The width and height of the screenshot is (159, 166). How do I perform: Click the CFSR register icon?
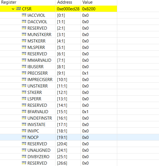pos(19,9)
